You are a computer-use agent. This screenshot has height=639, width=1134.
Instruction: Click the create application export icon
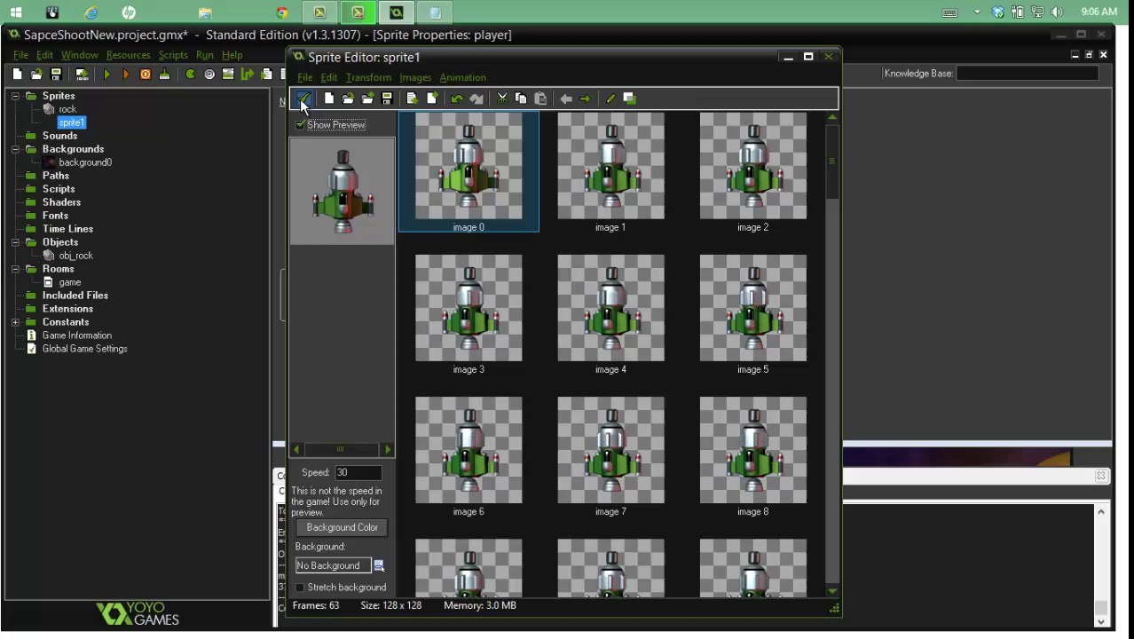82,75
